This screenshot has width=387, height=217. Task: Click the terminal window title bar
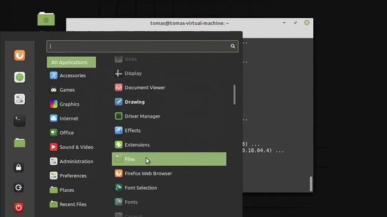(x=189, y=23)
